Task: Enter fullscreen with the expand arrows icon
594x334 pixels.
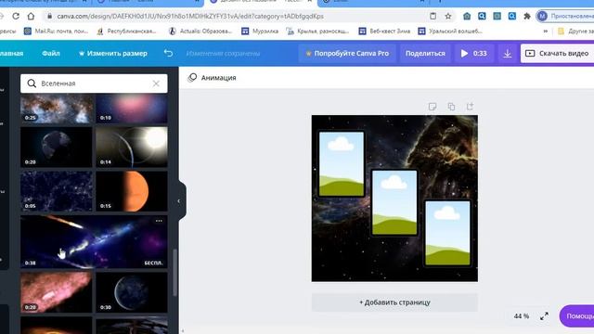Action: point(544,316)
